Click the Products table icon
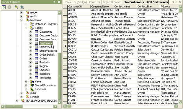The image size is (183, 109). pos(36,62)
